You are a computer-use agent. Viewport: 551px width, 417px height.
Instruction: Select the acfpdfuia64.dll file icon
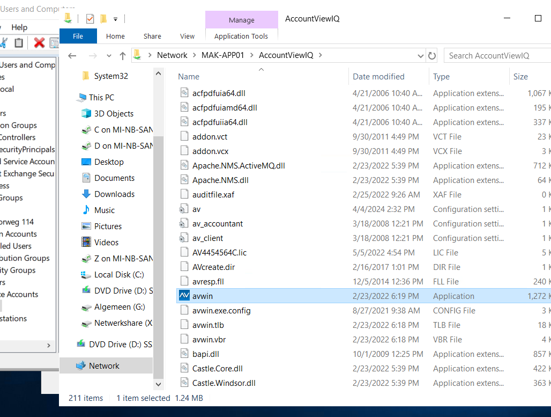[184, 93]
